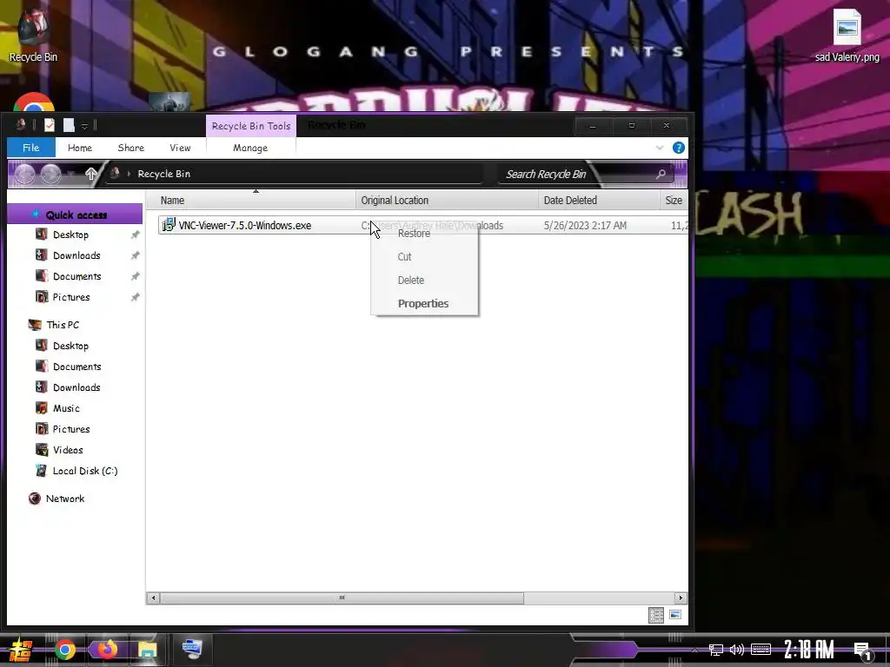Sort by the Name column header
The height and width of the screenshot is (667, 890).
250,201
